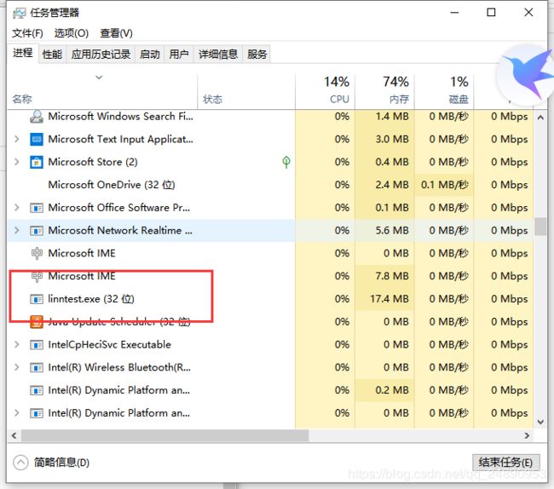Select the Java Update Scheduler process

coord(270,322)
